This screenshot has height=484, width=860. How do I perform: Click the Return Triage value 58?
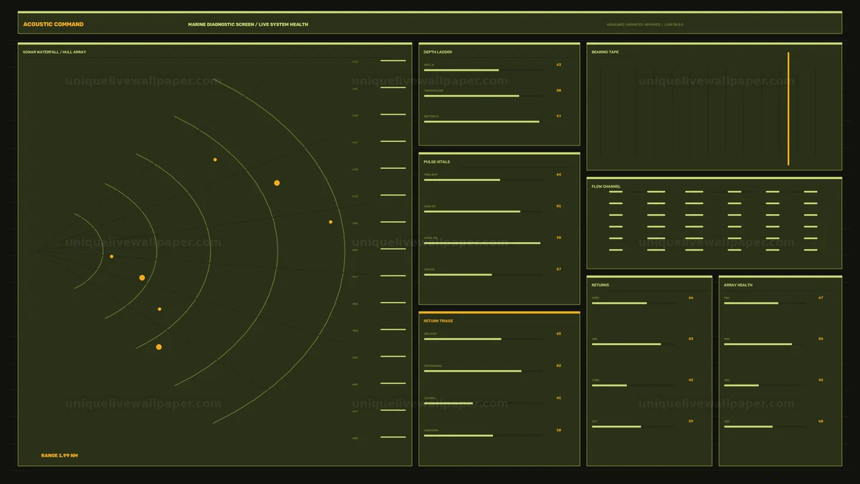pos(559,430)
